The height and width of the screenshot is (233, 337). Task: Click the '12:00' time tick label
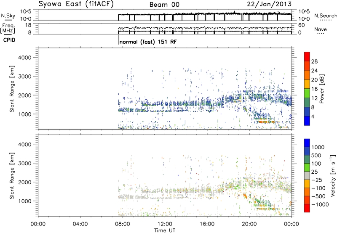[165, 224]
